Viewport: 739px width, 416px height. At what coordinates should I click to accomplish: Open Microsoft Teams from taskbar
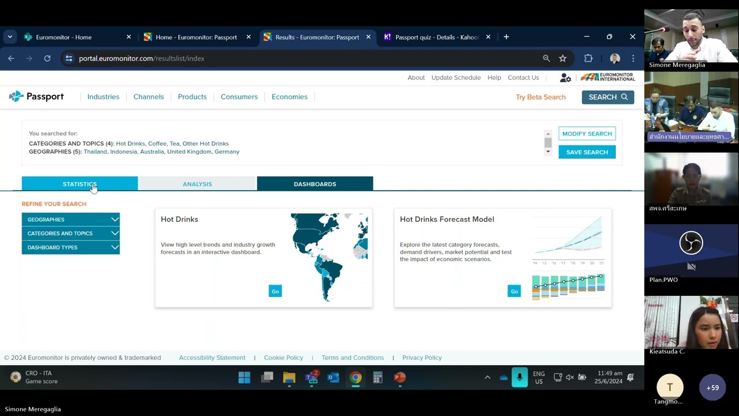(312, 377)
